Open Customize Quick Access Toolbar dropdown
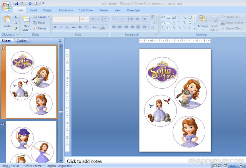This screenshot has width=246, height=168. [x=43, y=3]
